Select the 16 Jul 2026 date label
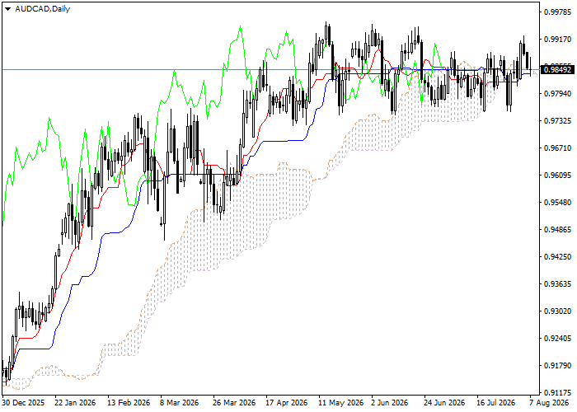 click(496, 403)
